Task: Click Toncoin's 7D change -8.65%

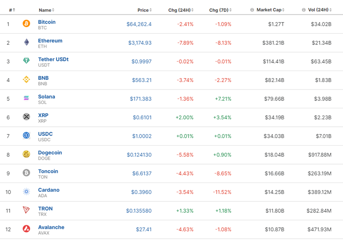Action: tap(223, 173)
